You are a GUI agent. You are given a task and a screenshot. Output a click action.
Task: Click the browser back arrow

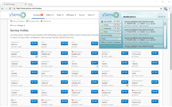3,9
